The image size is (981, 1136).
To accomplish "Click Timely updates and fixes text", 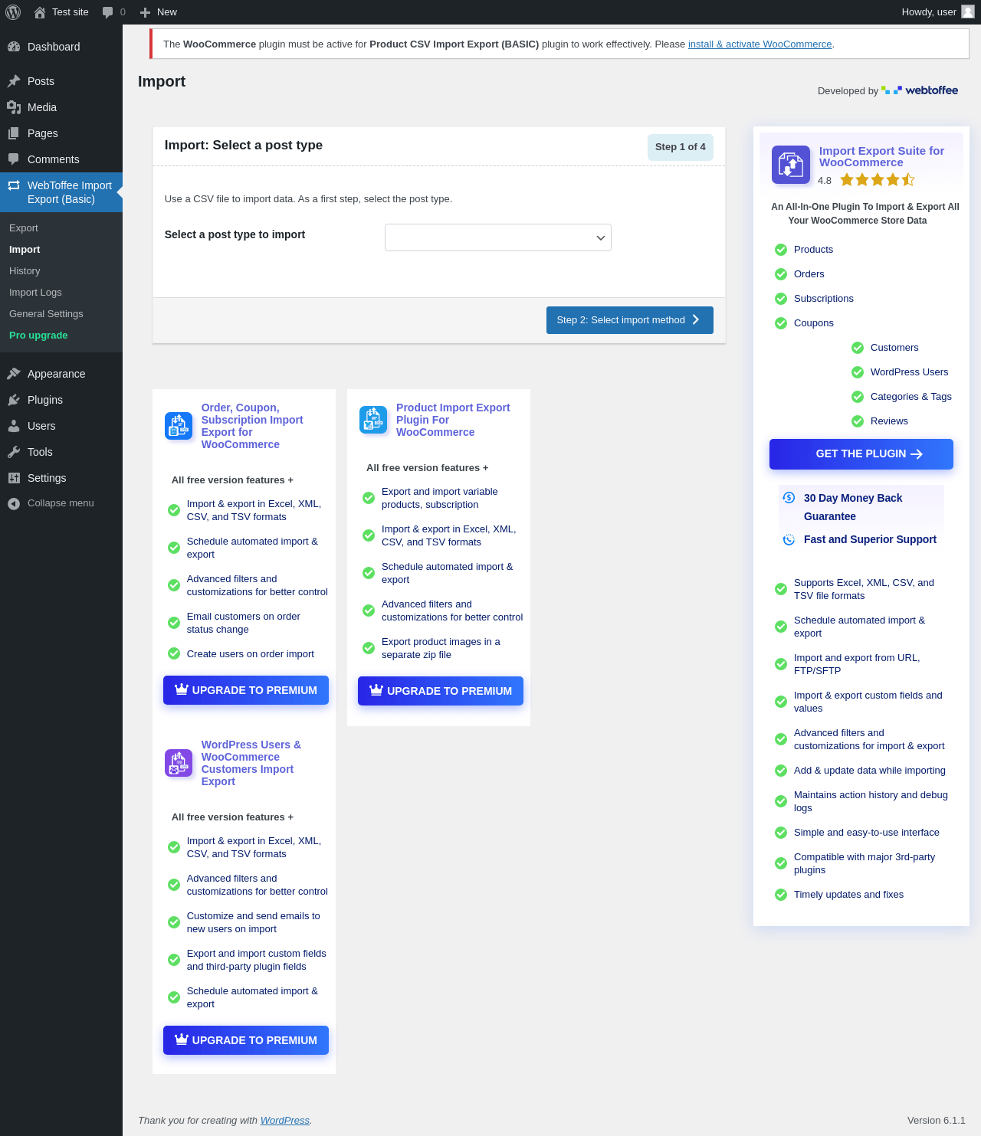I will (848, 895).
